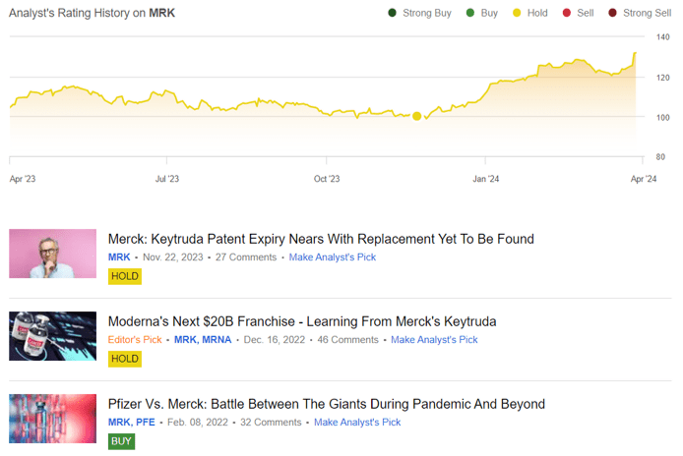Image resolution: width=683 pixels, height=456 pixels.
Task: Click the Dec. 16, 2022 date
Action: (275, 340)
